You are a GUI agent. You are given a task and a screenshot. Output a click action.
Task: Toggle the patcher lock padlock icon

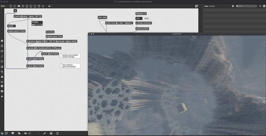point(2,133)
